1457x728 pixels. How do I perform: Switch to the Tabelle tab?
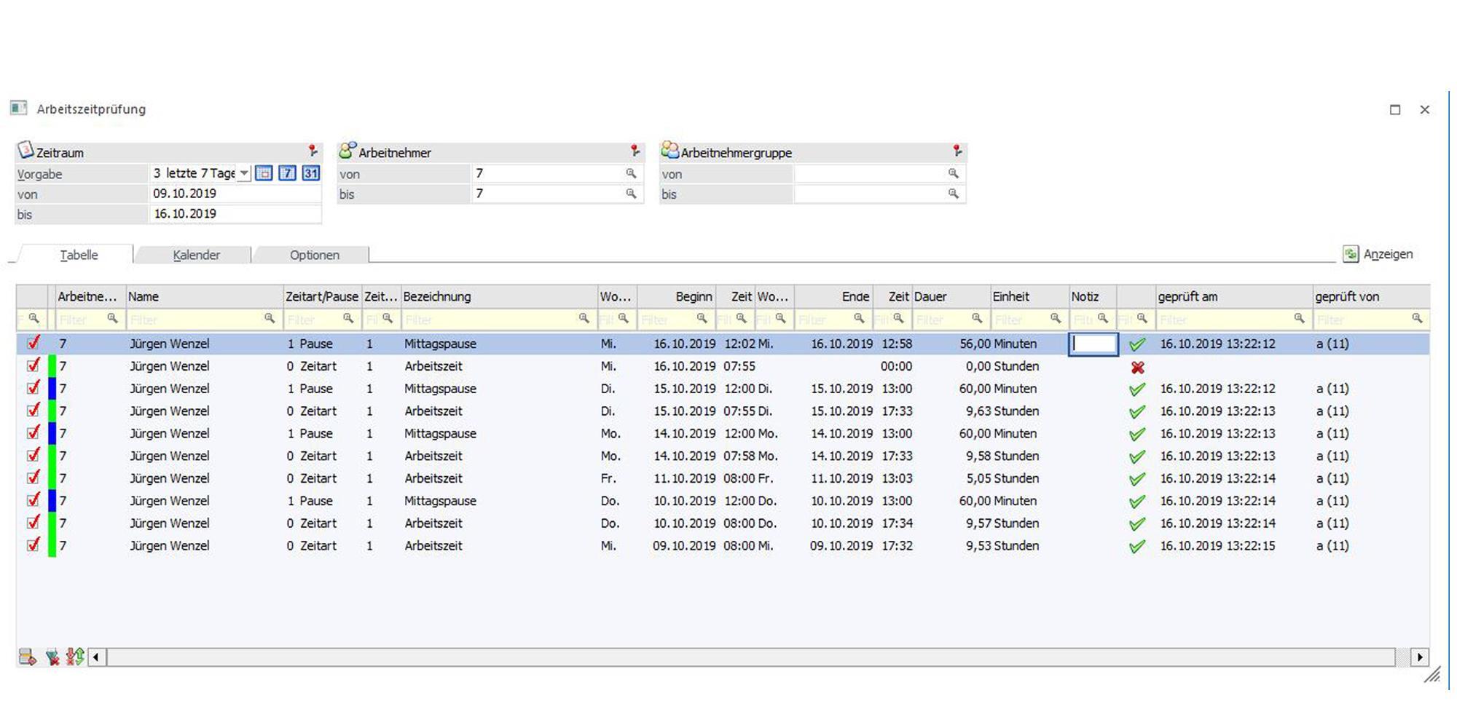(78, 255)
